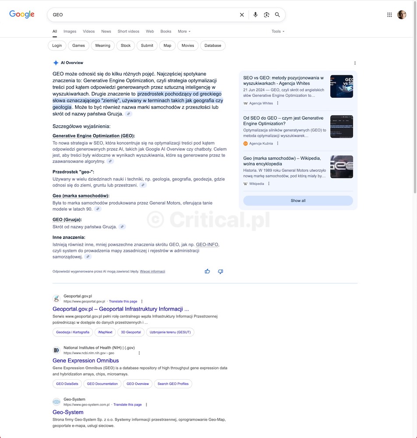Switch to the Books tab
The image size is (417, 438).
coord(166,32)
